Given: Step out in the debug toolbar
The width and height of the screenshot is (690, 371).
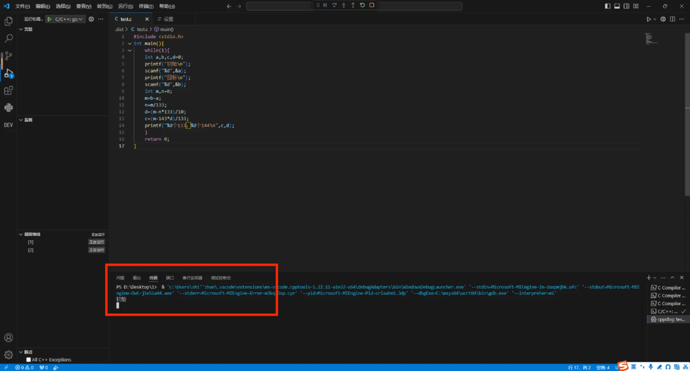Looking at the screenshot, I should click(x=353, y=5).
